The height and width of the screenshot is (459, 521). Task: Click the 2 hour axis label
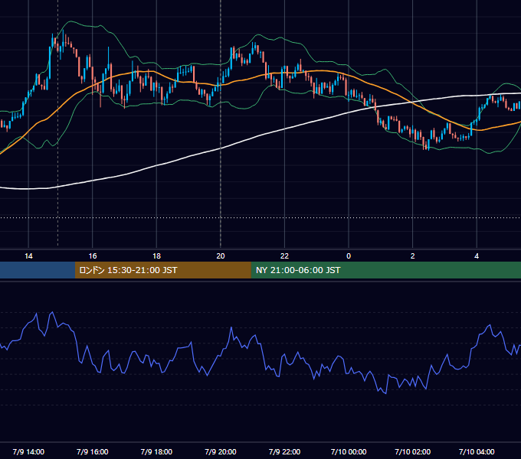(412, 256)
